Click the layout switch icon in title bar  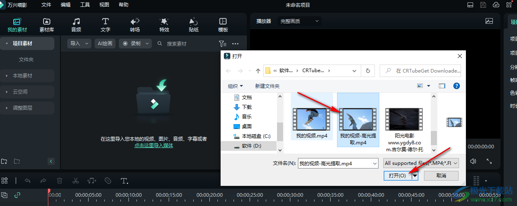(470, 5)
